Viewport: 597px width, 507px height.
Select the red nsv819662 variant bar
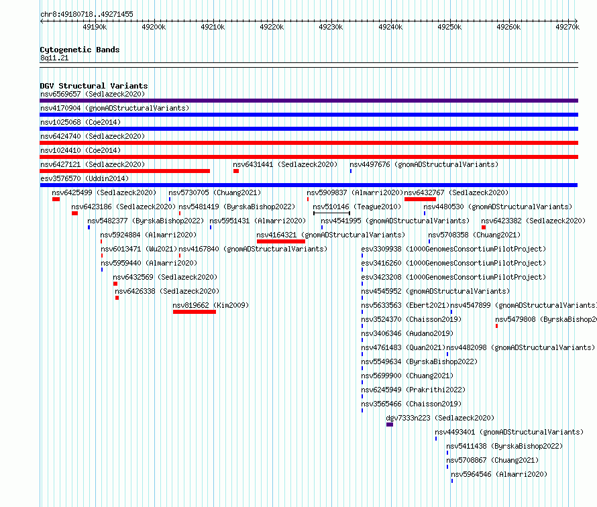(194, 312)
